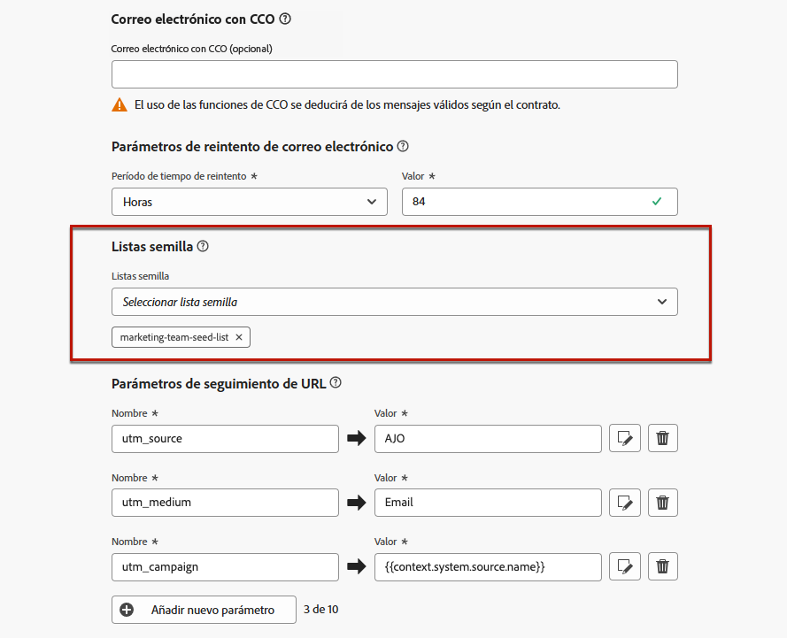Click the Valor field containing Email
Screen dimensions: 787x638
[x=488, y=503]
